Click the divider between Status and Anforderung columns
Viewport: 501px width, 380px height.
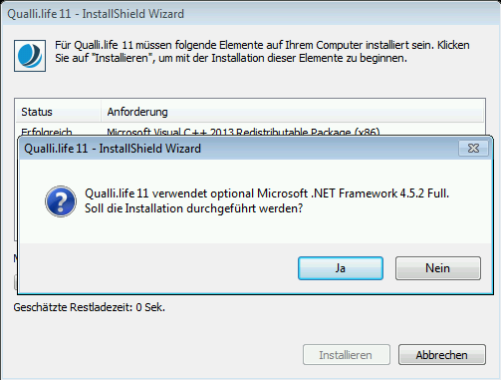pyautogui.click(x=101, y=112)
